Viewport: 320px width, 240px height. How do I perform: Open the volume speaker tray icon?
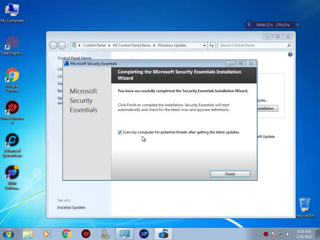288,234
